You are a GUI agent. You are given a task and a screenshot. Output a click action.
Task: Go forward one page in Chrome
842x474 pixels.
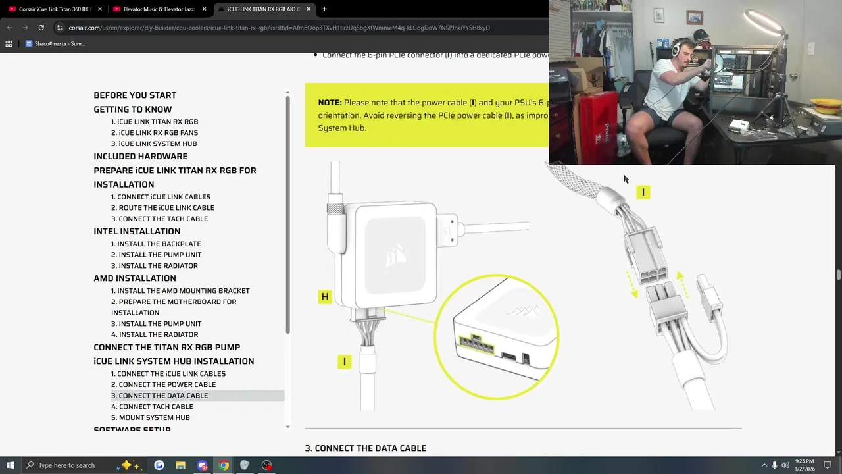pyautogui.click(x=25, y=28)
